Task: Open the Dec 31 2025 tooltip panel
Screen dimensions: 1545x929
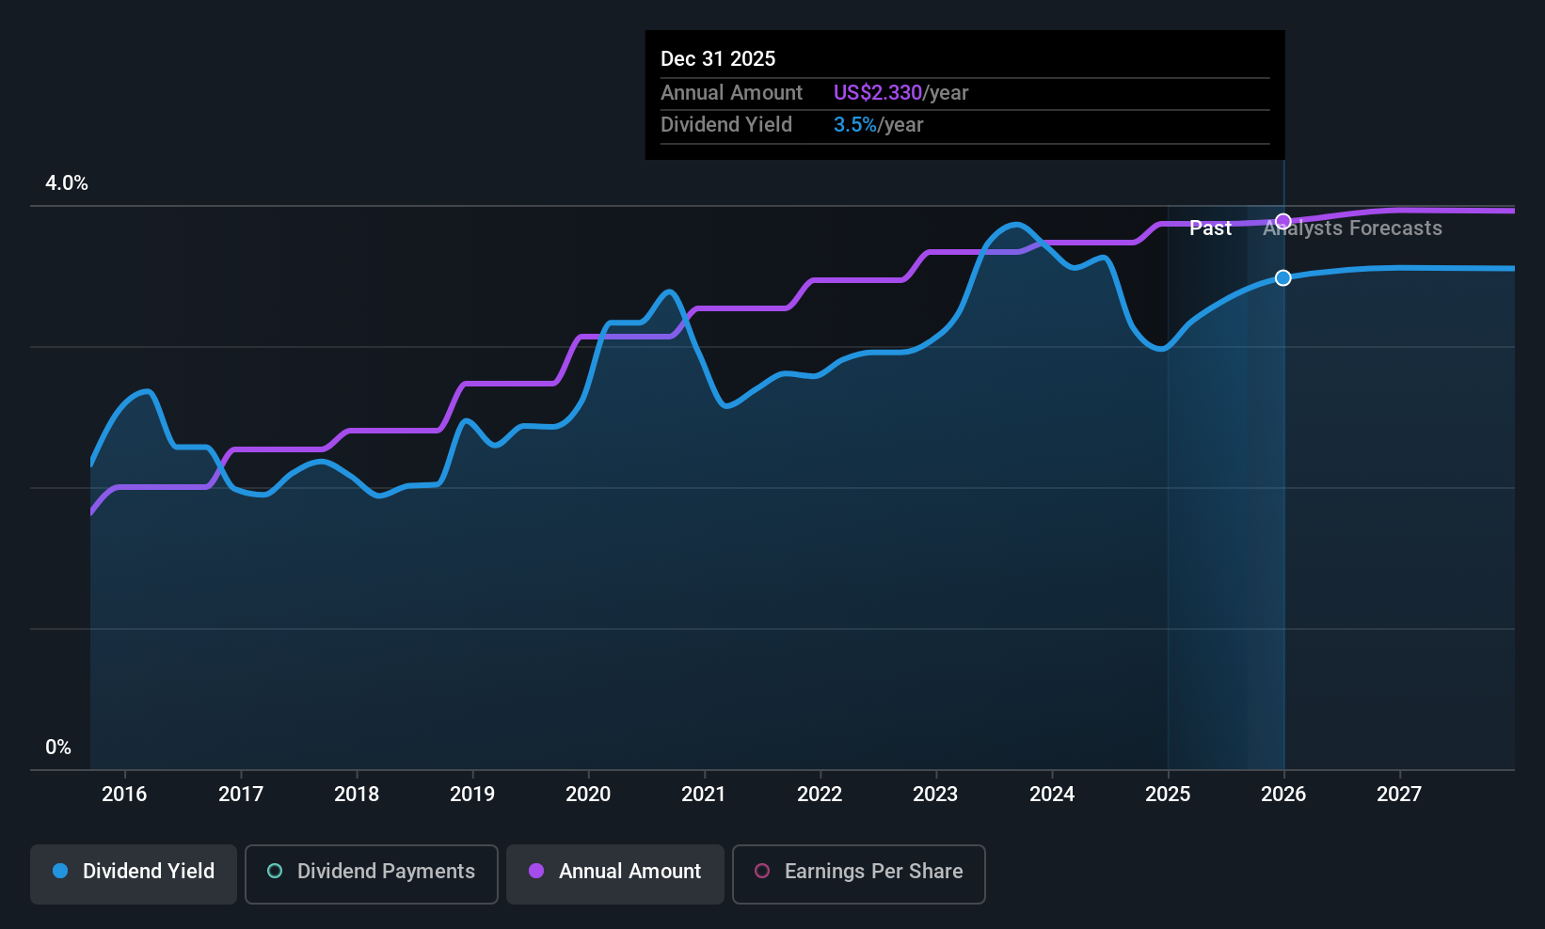Action: tap(964, 94)
